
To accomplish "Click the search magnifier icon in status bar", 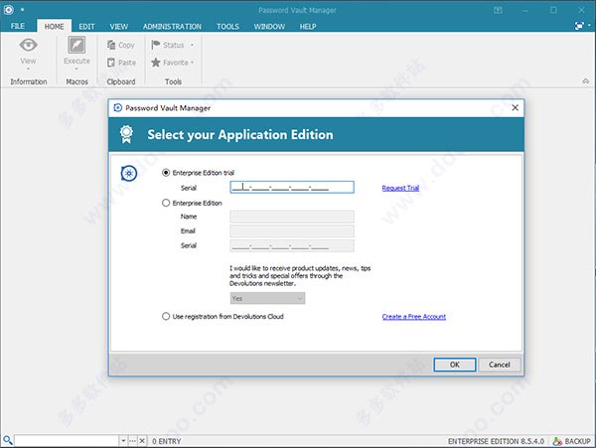I will [8, 440].
